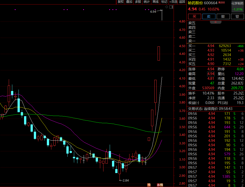Click the 最低 value 4.81
The width and height of the screenshot is (245, 187).
click(x=211, y=79)
